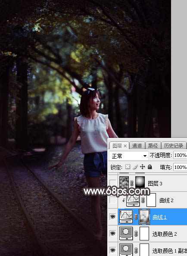Screen dimensions: 187x256
Task: Click the 曲线 1 curves adjustment icon
Action: [x=126, y=216]
